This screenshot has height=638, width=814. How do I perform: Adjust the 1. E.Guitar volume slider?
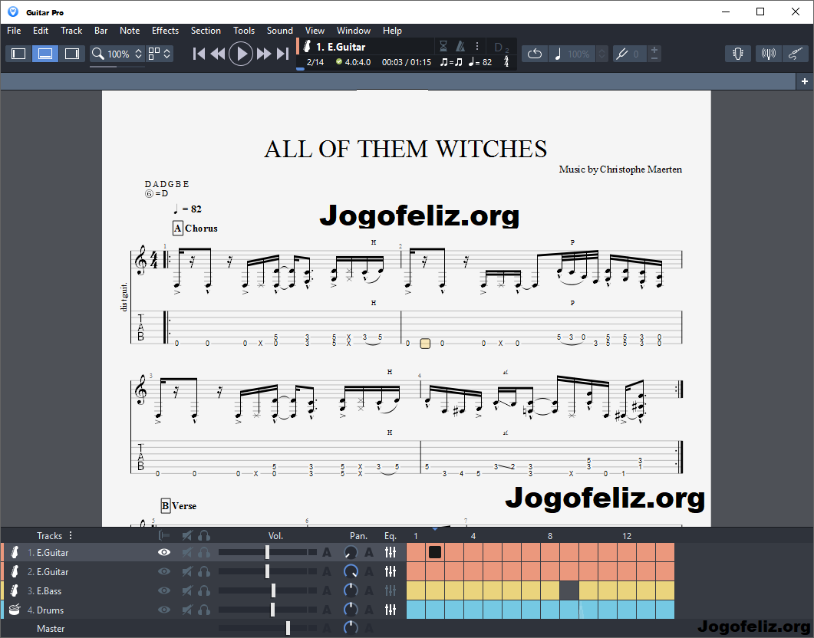click(267, 552)
